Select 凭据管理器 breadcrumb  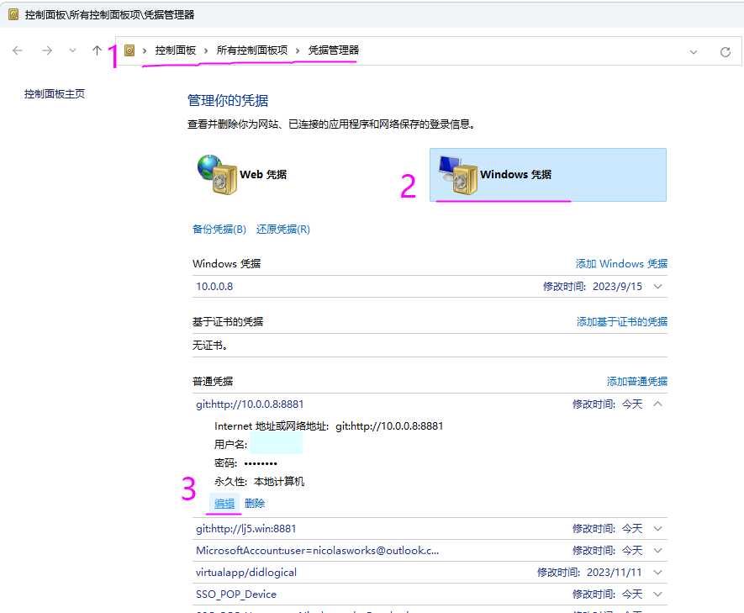click(334, 50)
